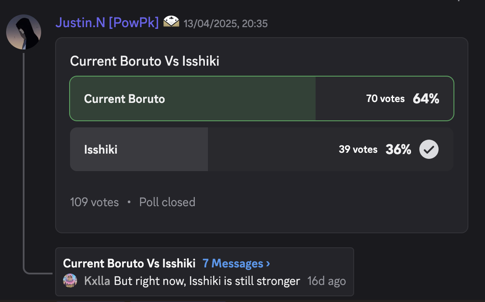Click the Kxlla username in the thread preview
This screenshot has height=302, width=485.
[x=97, y=281]
